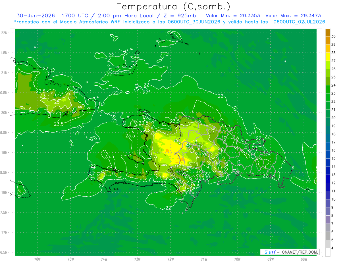The width and height of the screenshot is (341, 263).
Task: Click the "ONAMET/REP.DOM." logo box
Action: click(x=290, y=252)
